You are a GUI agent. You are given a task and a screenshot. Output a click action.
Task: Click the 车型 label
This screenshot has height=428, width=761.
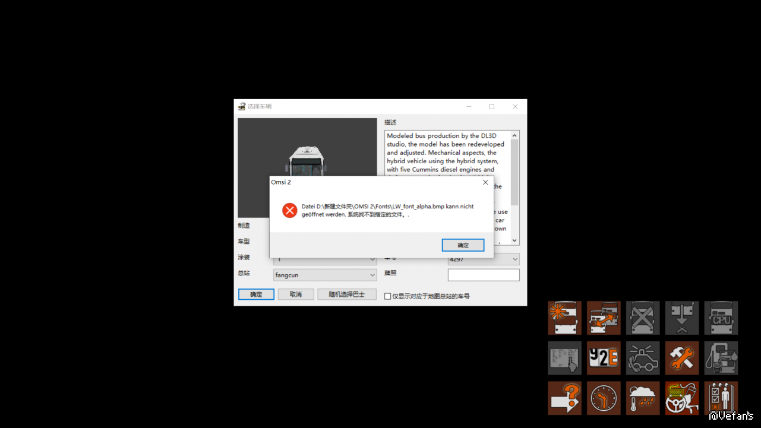click(244, 242)
